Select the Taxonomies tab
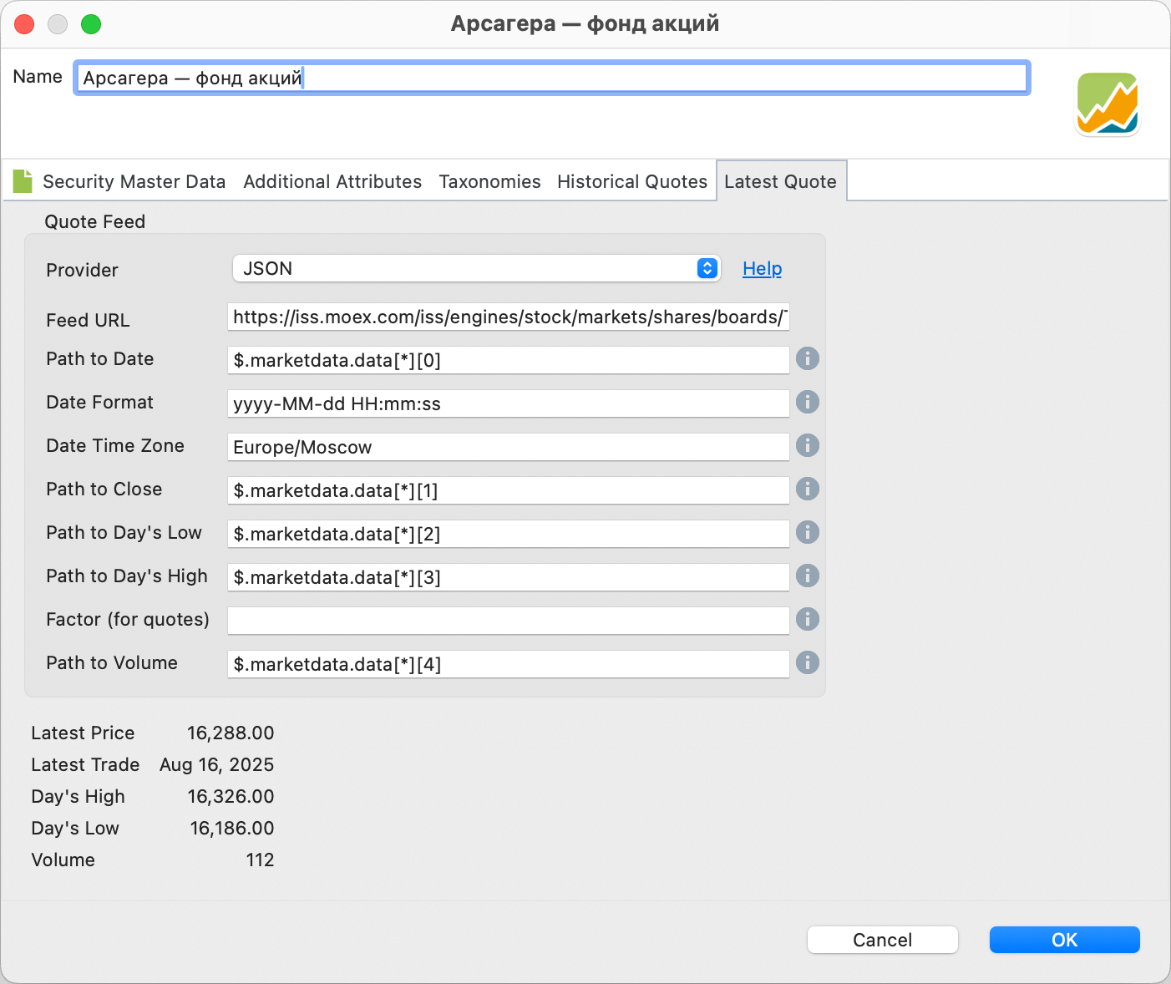The height and width of the screenshot is (984, 1171). [489, 181]
